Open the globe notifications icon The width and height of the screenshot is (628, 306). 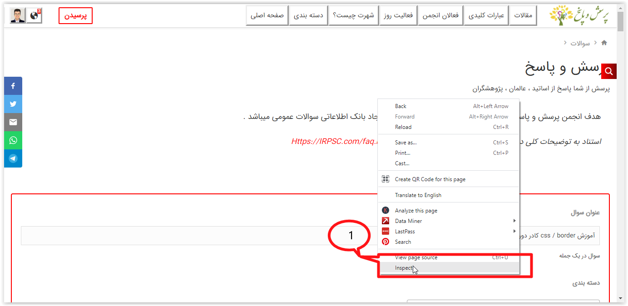[34, 15]
